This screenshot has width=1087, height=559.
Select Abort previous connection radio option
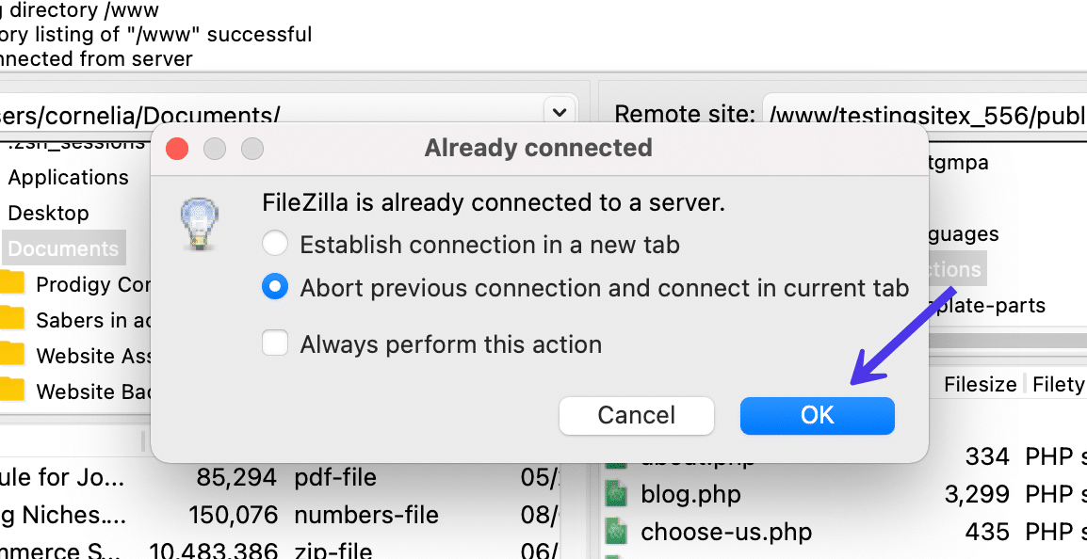[275, 287]
